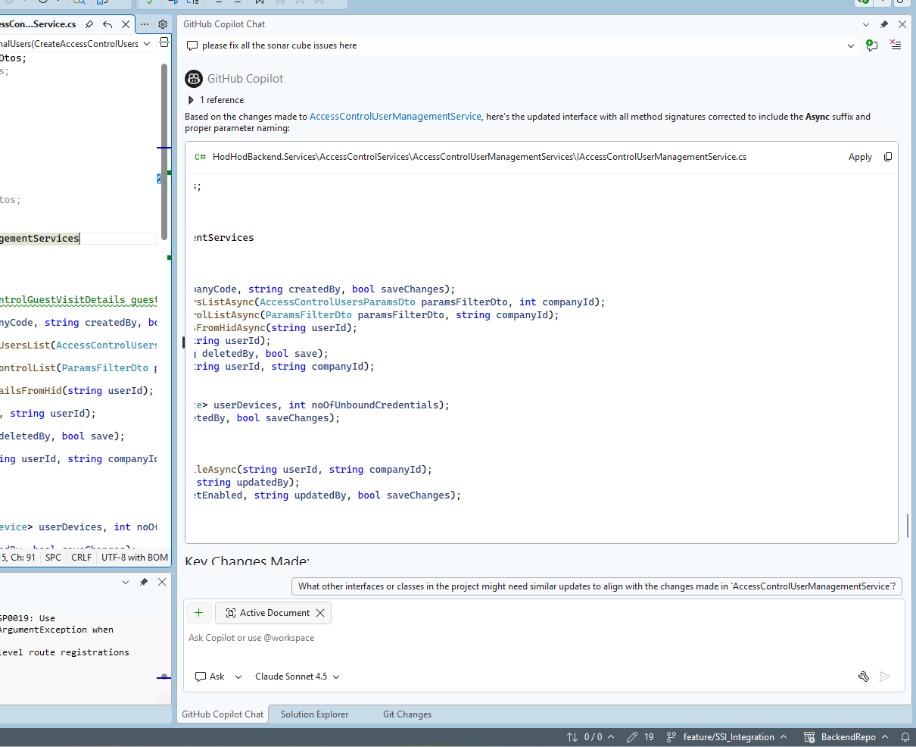This screenshot has width=916, height=747.
Task: Split the editor window
Action: click(x=164, y=43)
